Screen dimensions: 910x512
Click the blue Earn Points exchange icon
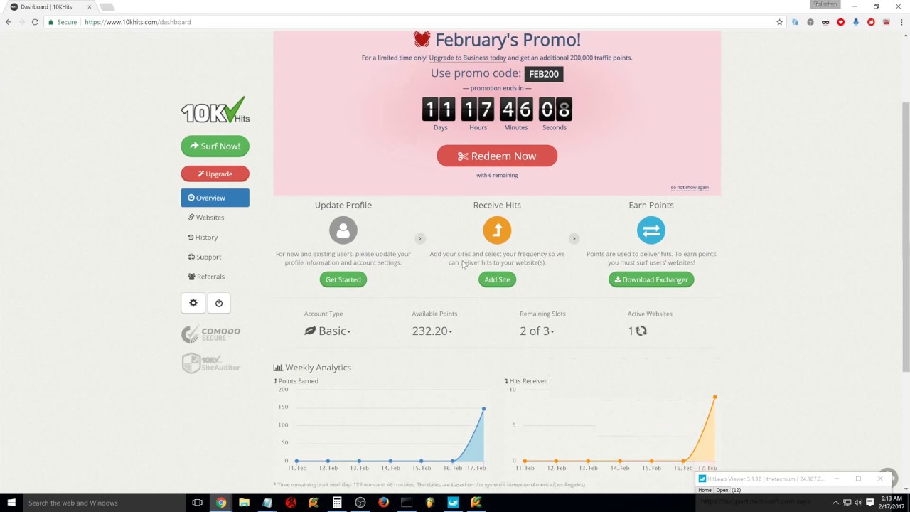point(651,230)
